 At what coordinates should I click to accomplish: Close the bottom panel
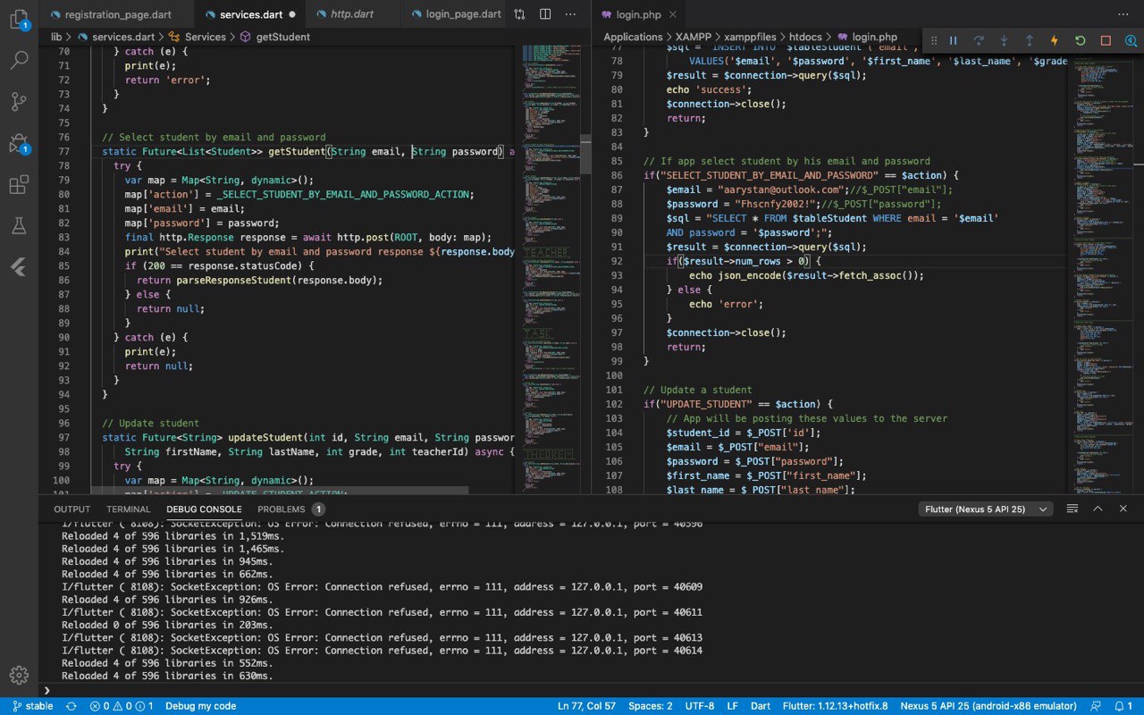click(1123, 509)
